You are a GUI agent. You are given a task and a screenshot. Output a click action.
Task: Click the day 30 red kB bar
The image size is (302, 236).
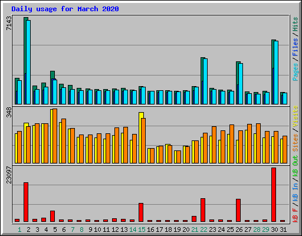click(274, 195)
